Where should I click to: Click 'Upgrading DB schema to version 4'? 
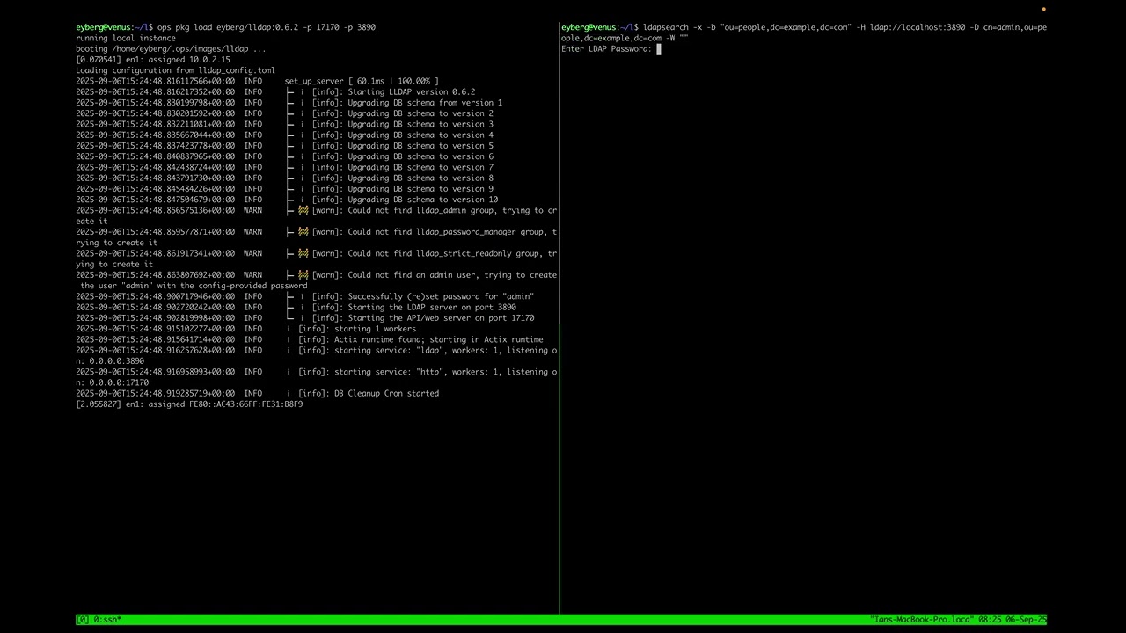420,135
